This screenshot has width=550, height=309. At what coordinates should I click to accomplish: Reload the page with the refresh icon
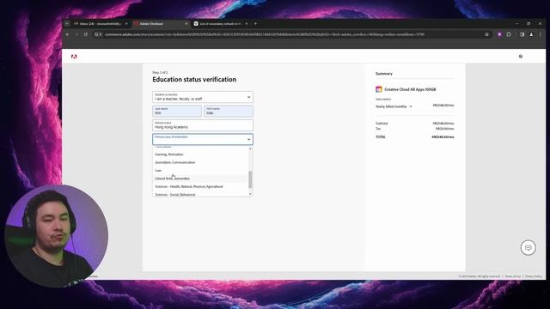tap(86, 34)
